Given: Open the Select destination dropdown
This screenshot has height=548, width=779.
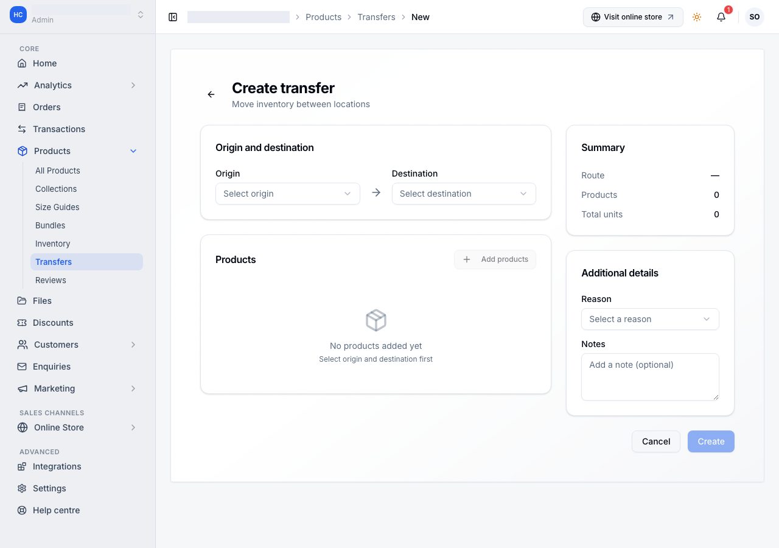Looking at the screenshot, I should (x=464, y=194).
